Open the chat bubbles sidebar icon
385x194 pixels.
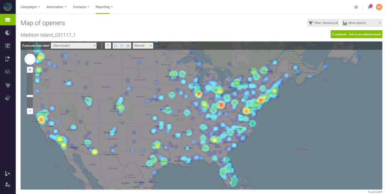tap(8, 98)
